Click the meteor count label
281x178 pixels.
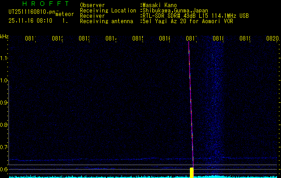65,14
